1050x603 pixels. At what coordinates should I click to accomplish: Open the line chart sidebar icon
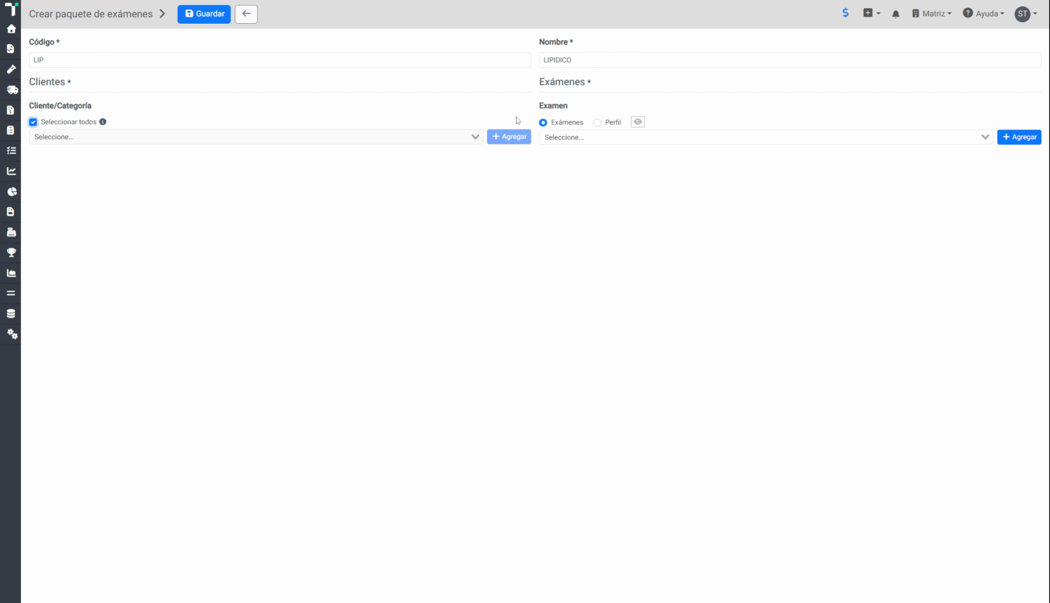click(x=11, y=171)
